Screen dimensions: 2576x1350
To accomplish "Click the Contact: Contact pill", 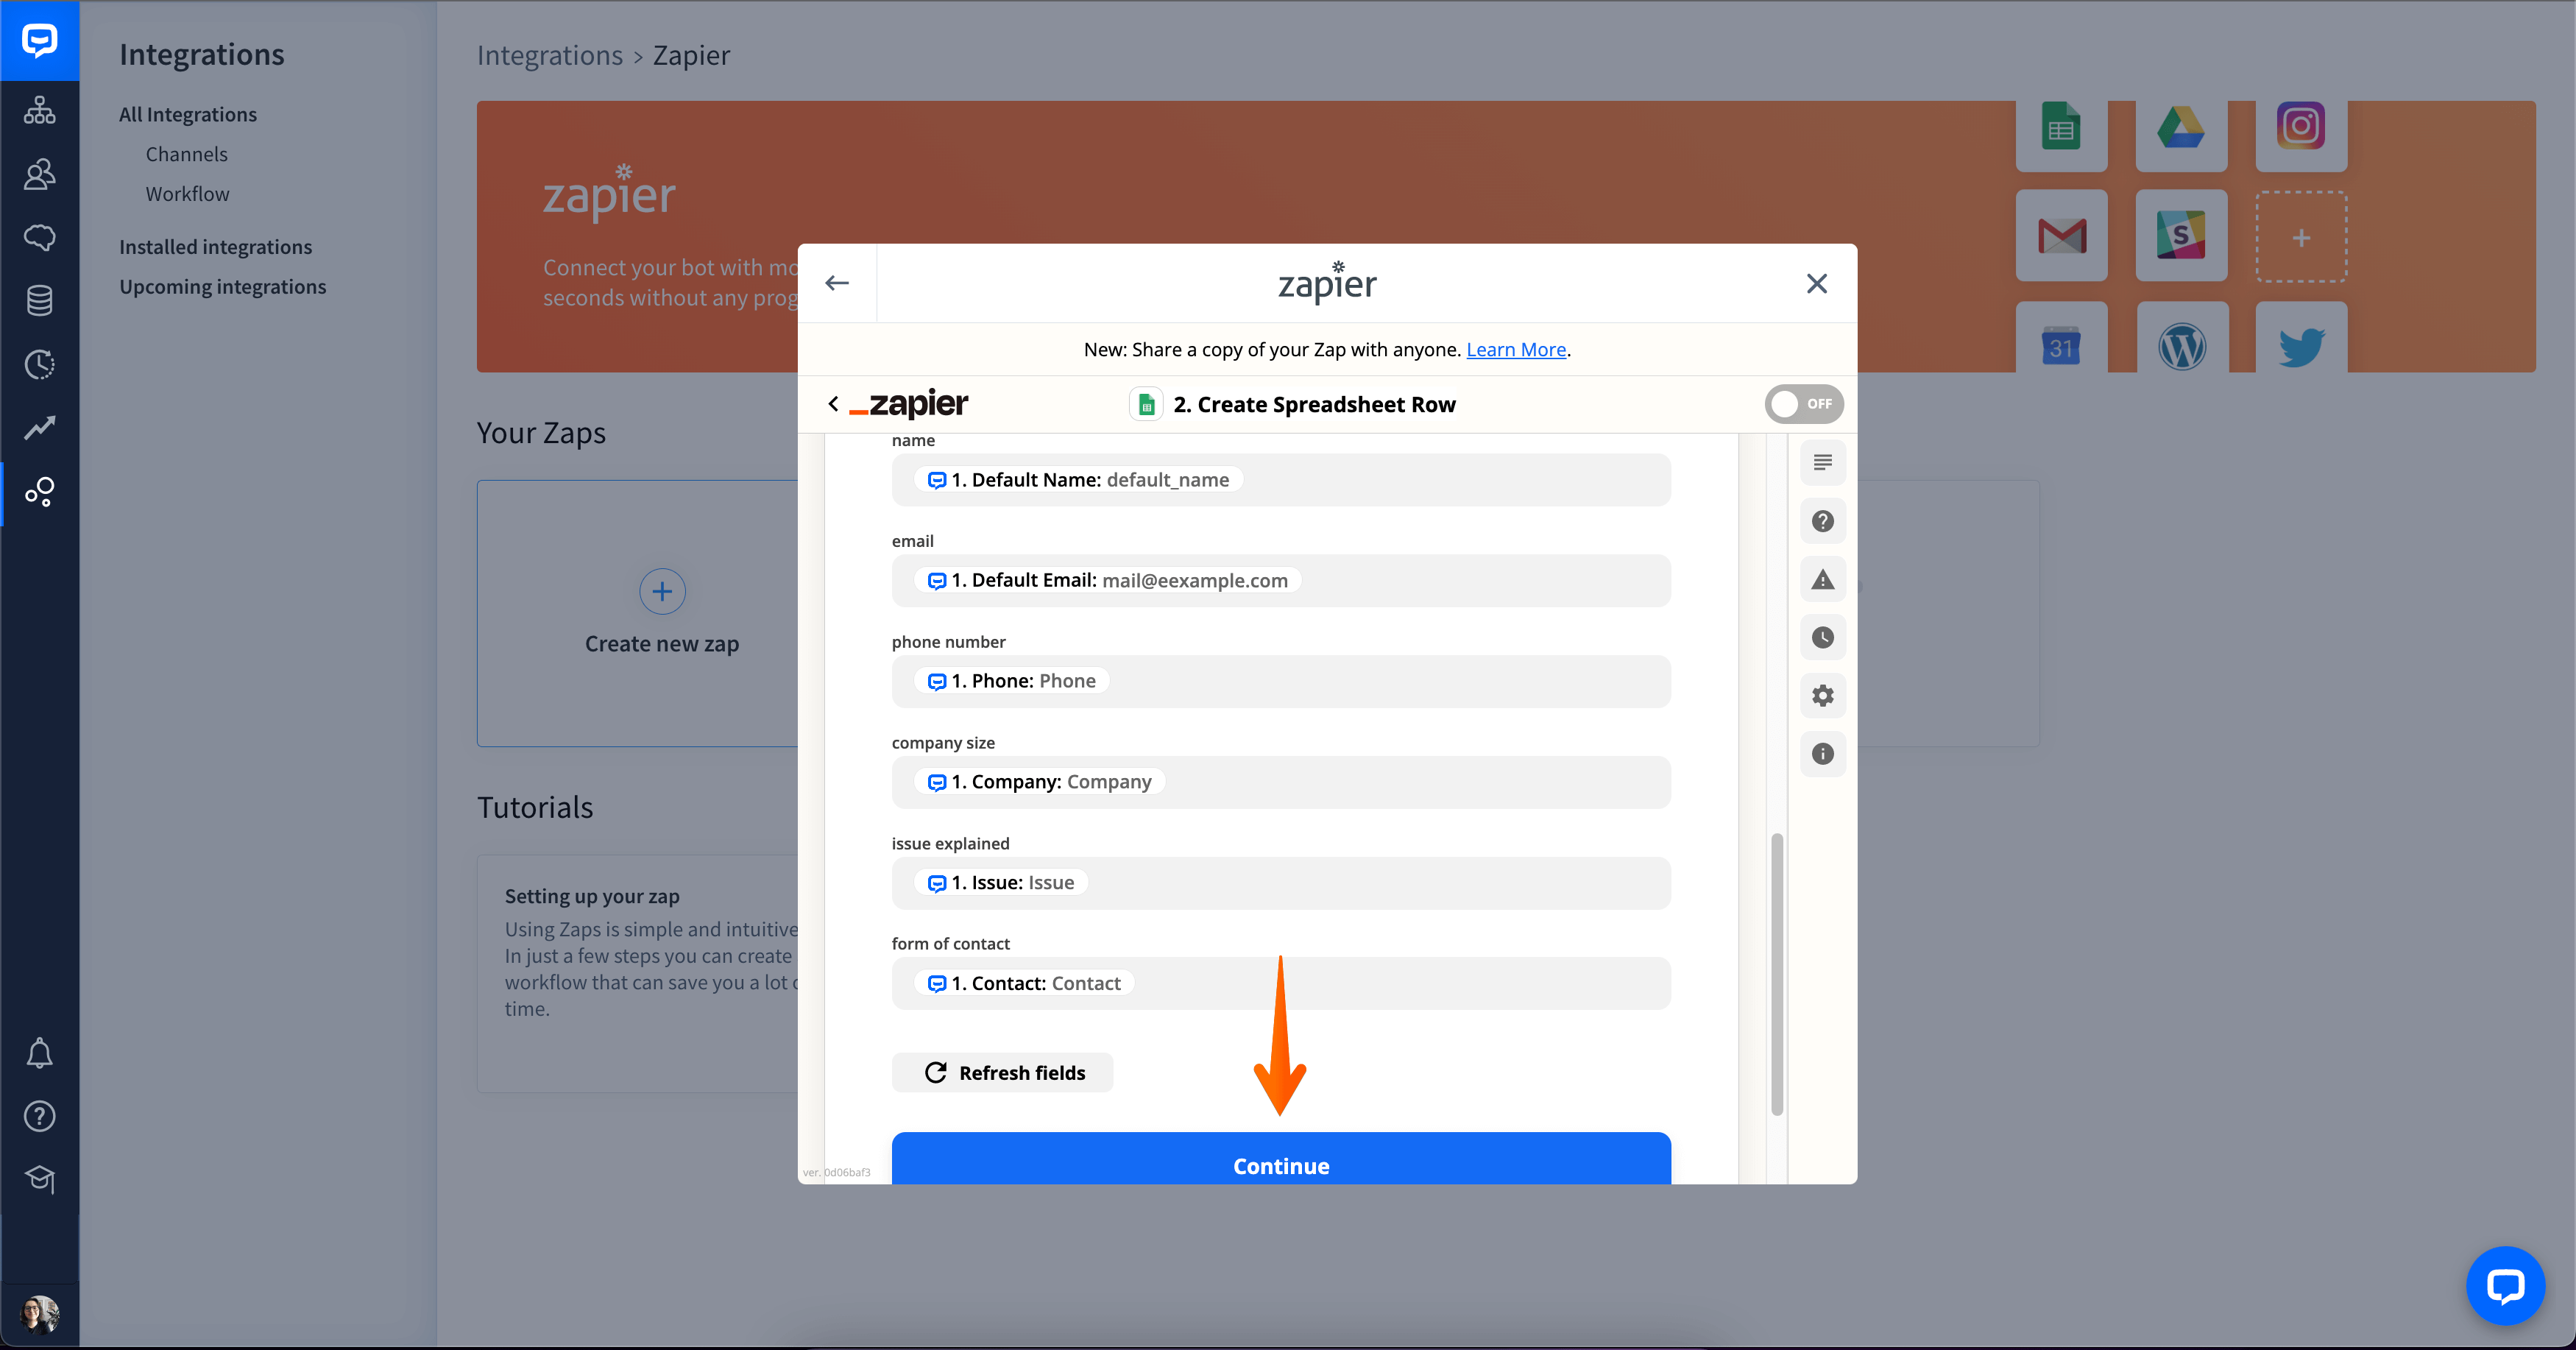I will [x=1024, y=983].
